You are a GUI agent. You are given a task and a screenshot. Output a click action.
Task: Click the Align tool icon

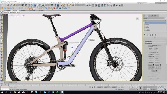pyautogui.click(x=90, y=5)
